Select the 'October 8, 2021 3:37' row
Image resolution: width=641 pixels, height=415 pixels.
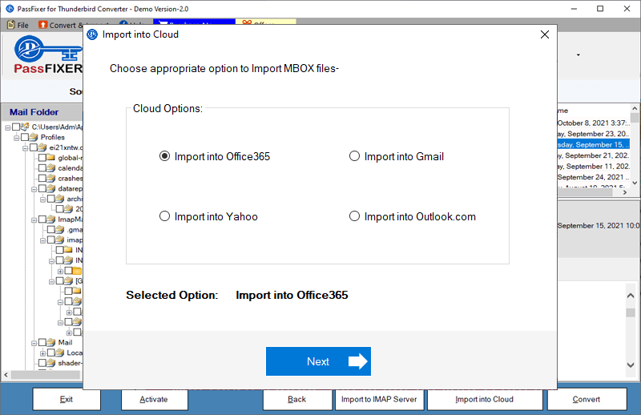[594, 123]
